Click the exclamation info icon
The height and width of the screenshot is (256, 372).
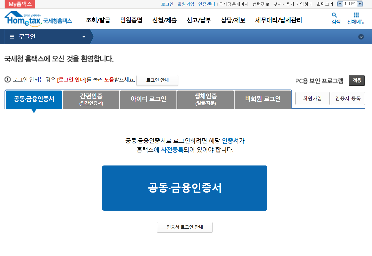point(8,79)
